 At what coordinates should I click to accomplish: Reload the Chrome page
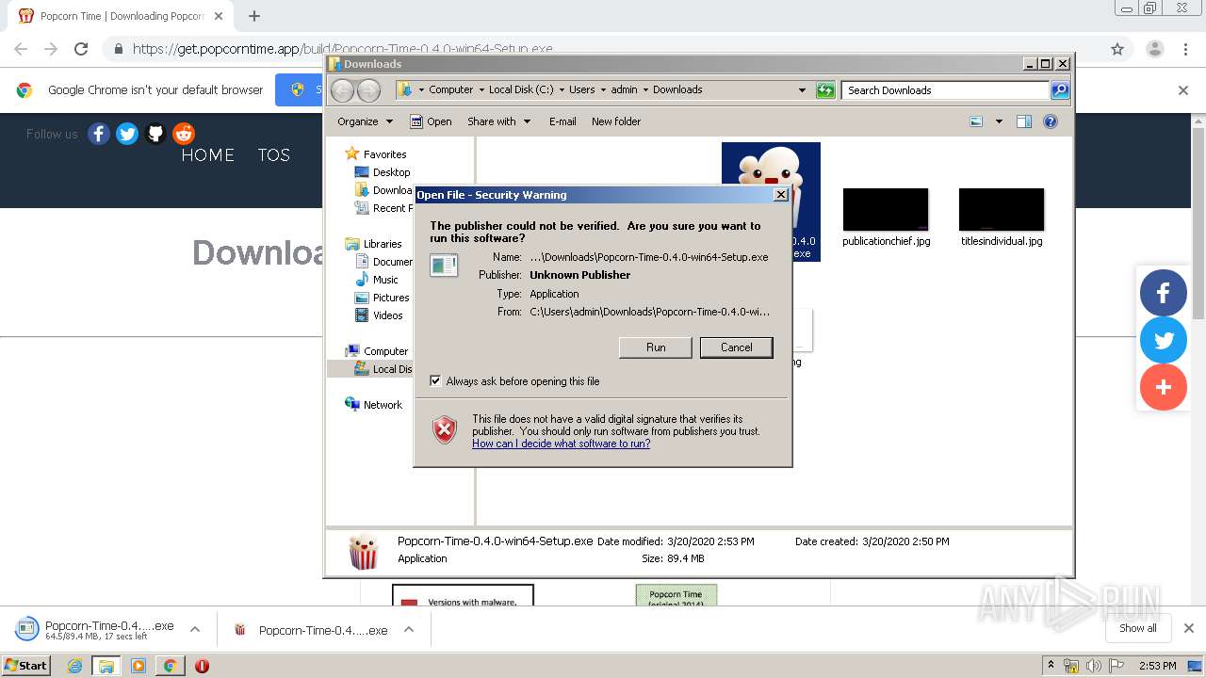coord(81,49)
